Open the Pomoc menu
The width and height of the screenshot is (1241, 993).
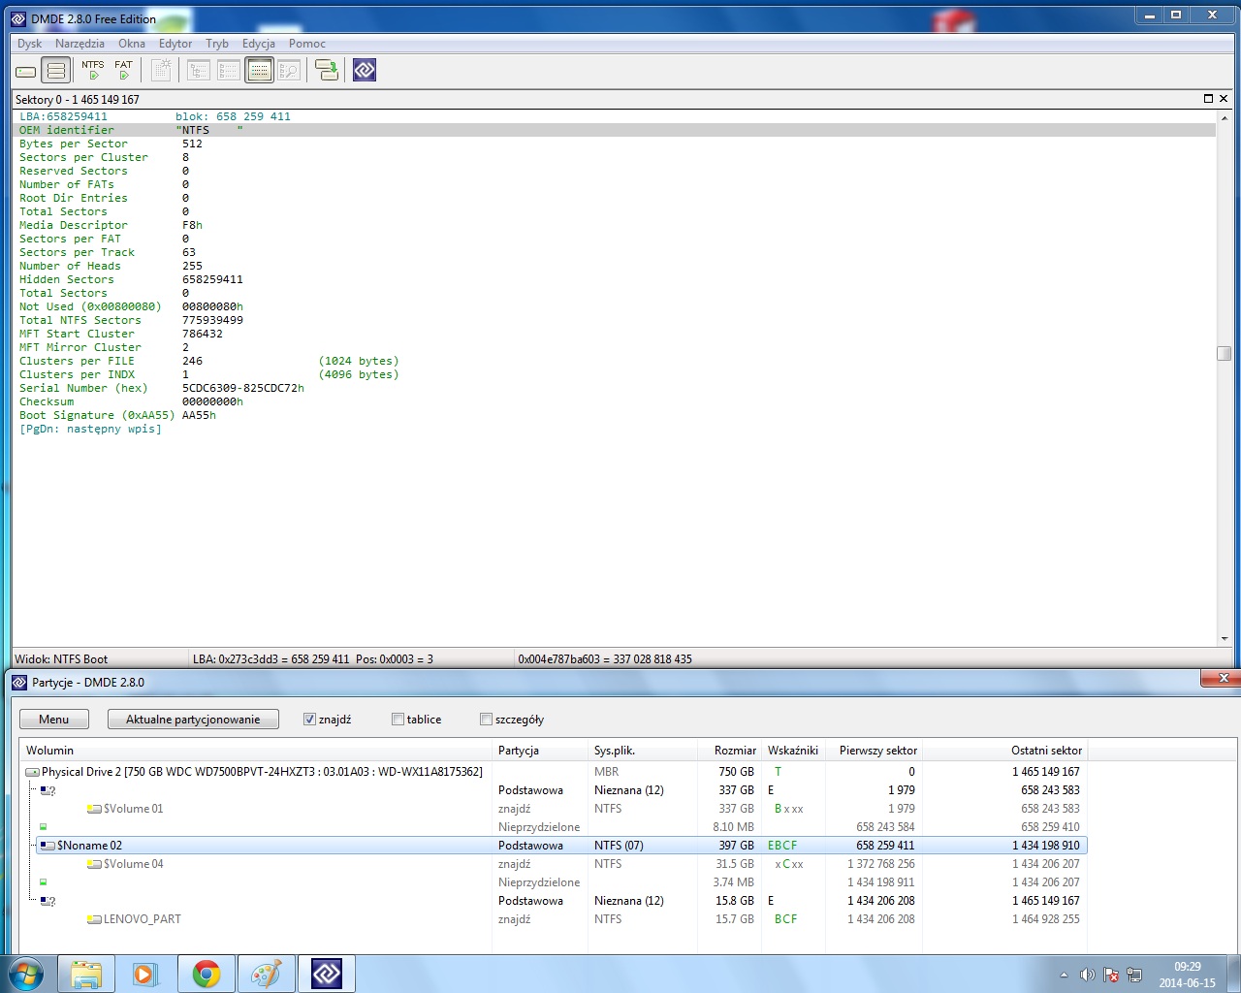tap(307, 44)
